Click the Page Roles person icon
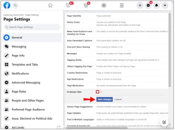The height and width of the screenshot is (130, 175). 7,92
